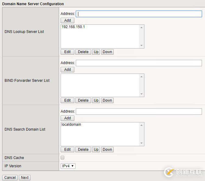Click the DNS Lookup Server Address input field
This screenshot has width=205, height=181.
139,14
